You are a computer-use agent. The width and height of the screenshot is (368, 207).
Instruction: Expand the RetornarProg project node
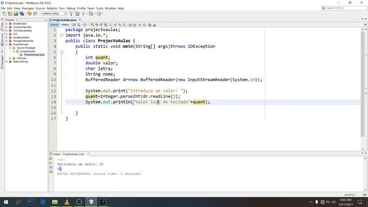pyautogui.click(x=6, y=62)
